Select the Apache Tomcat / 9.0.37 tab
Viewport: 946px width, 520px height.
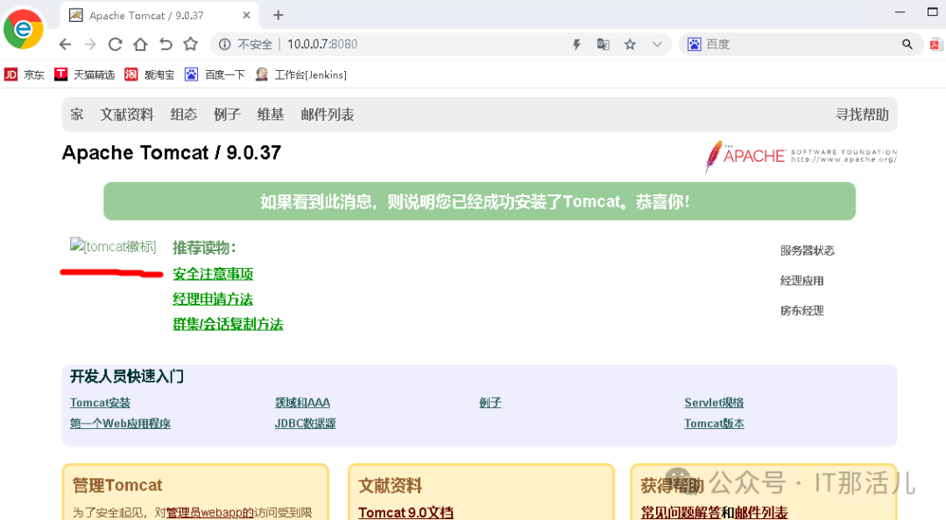(x=160, y=15)
